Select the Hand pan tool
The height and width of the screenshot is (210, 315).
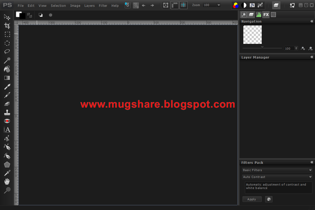[x=7, y=182]
